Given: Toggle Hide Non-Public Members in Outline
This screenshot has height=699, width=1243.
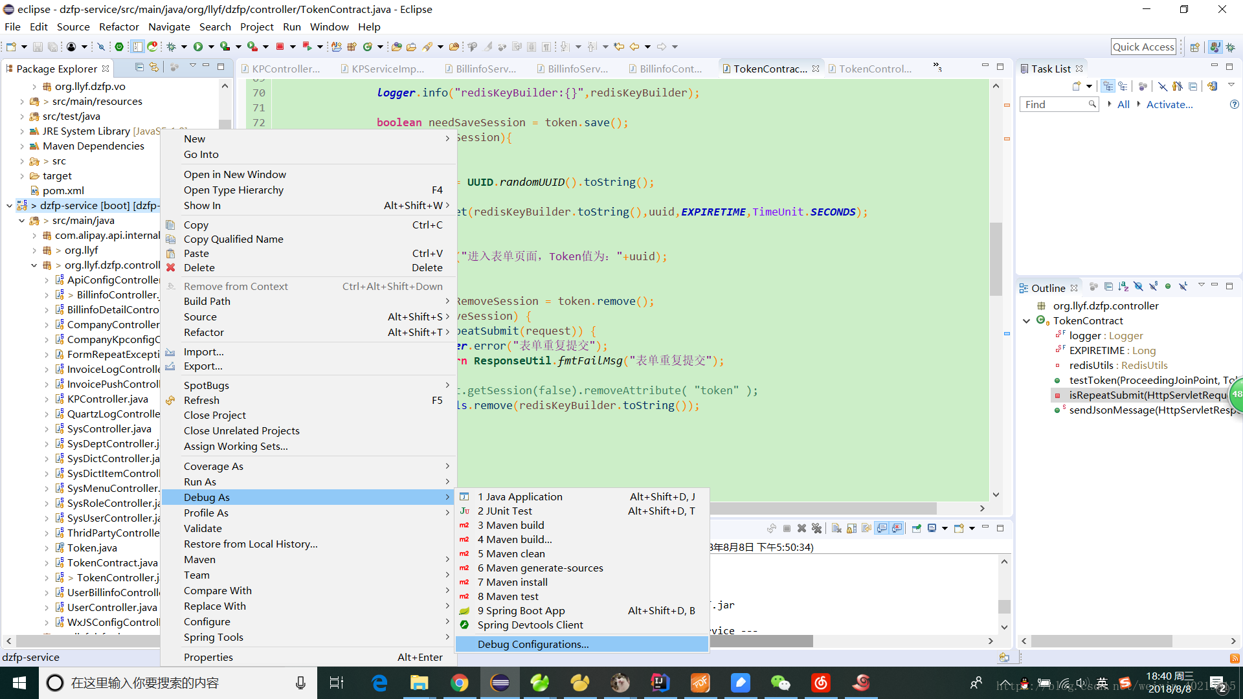Looking at the screenshot, I should pos(1168,287).
